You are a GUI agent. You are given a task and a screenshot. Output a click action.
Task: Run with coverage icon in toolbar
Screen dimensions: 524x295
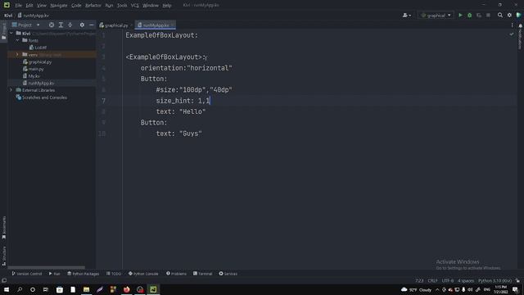[479, 16]
